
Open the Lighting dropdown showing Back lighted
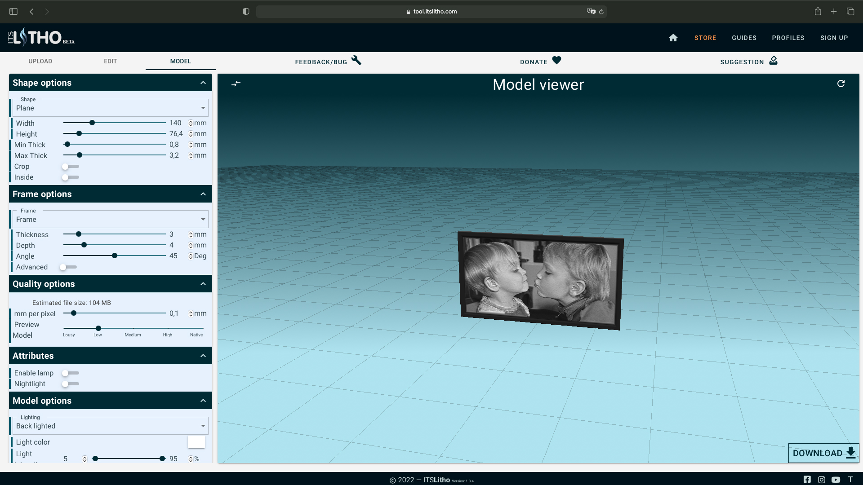tap(110, 426)
